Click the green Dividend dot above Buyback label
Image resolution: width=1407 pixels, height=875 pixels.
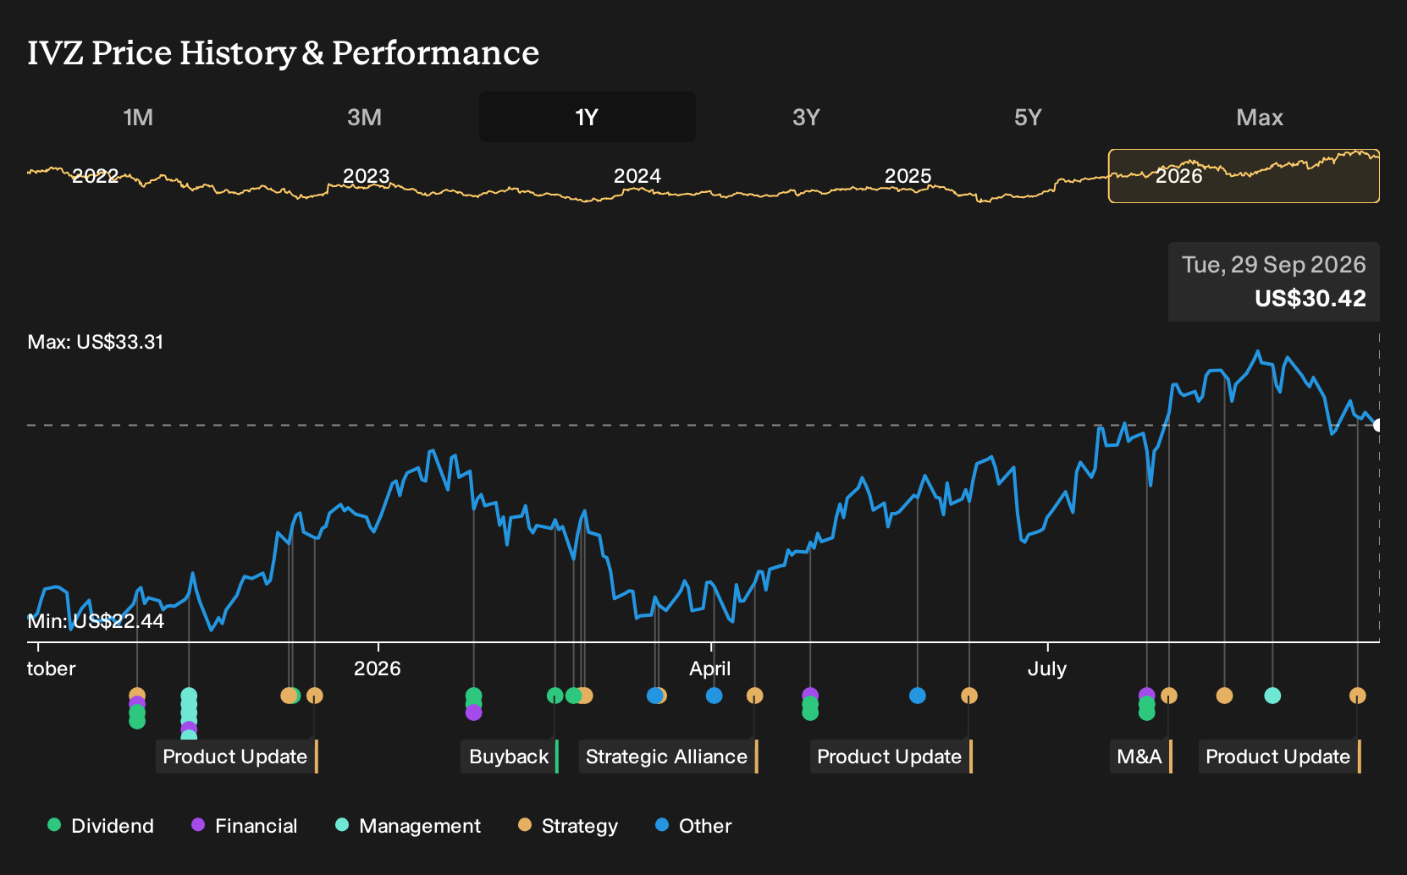[x=555, y=696]
